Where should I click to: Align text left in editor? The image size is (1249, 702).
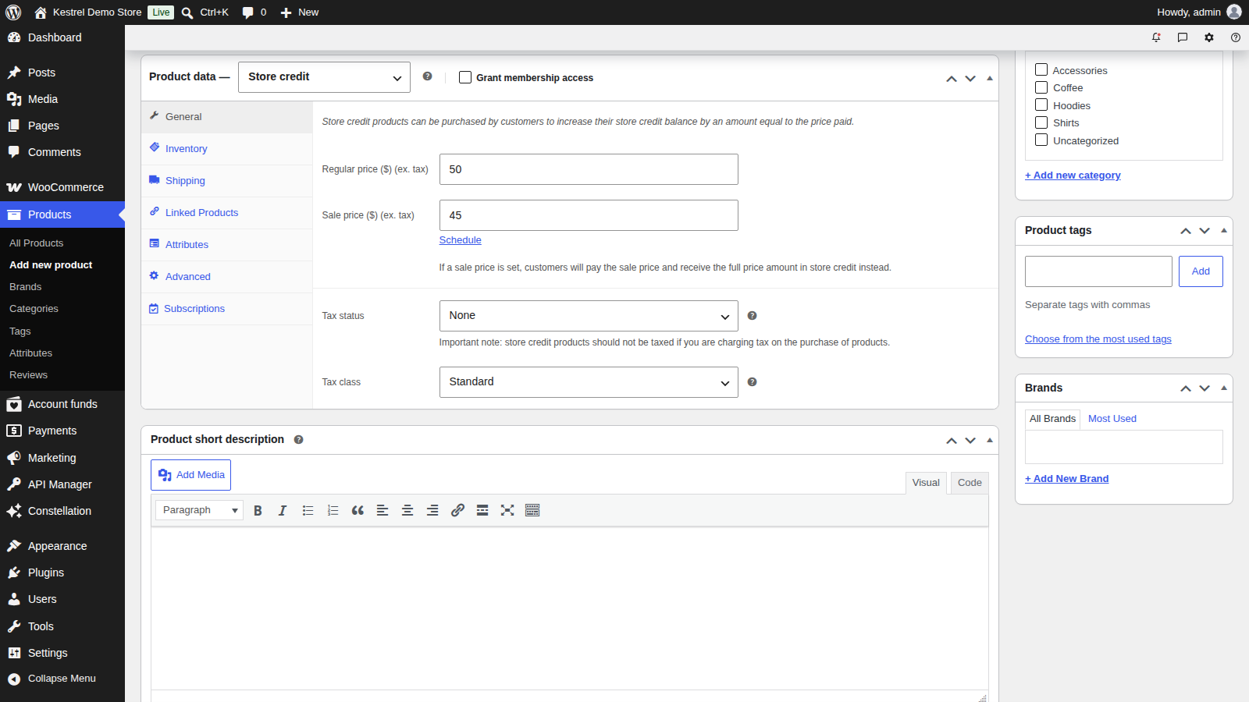pos(383,510)
